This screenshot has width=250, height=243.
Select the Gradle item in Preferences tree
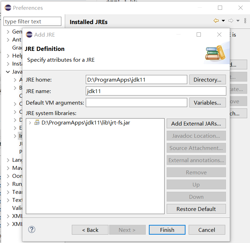[x=17, y=47]
